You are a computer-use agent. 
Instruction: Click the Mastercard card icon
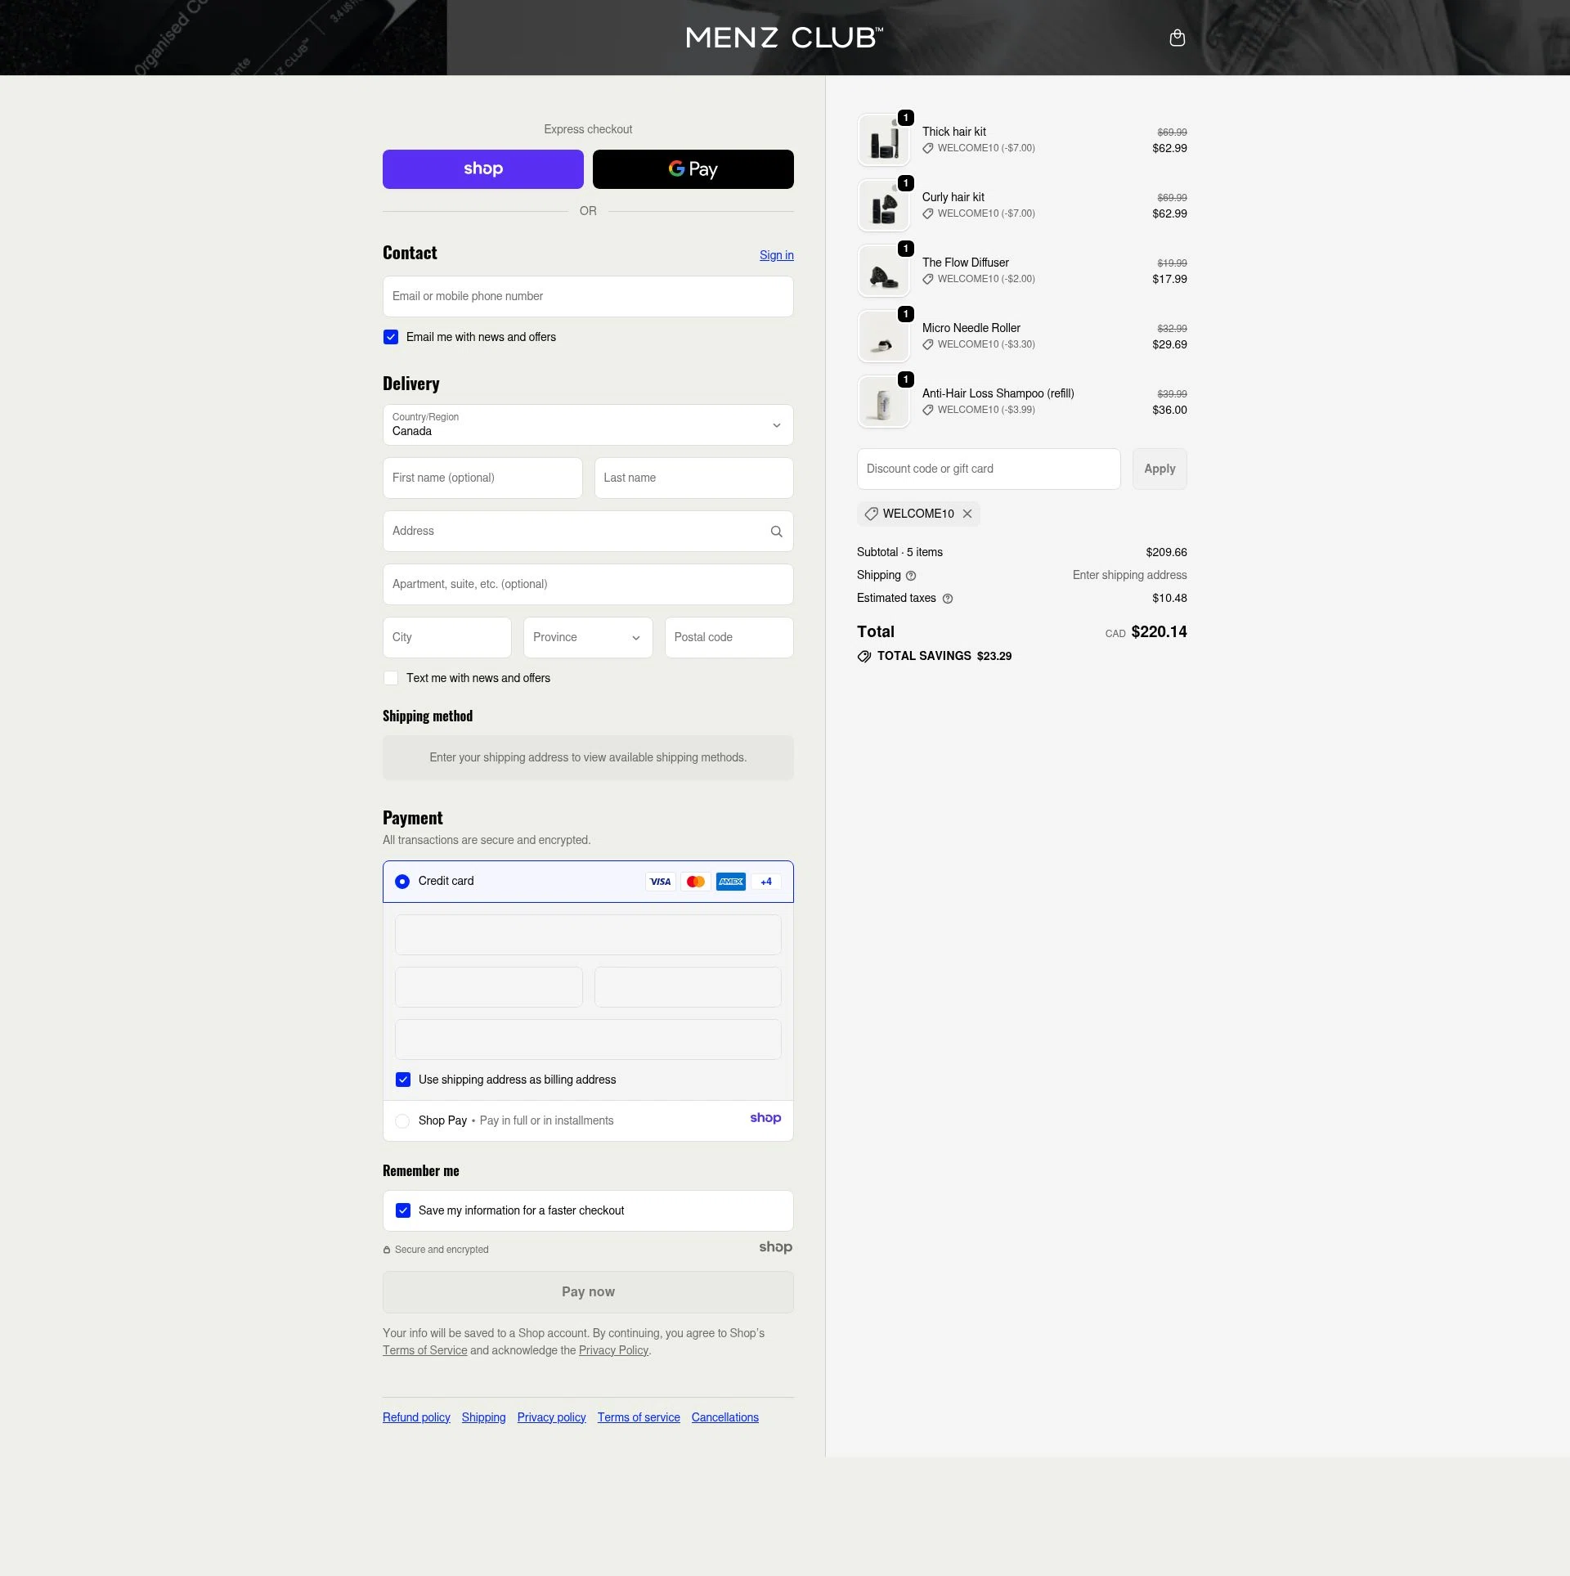[696, 882]
